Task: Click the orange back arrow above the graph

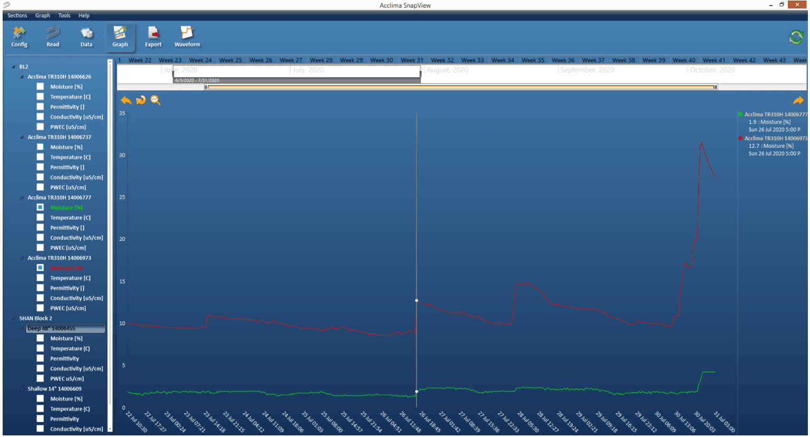Action: click(x=126, y=100)
